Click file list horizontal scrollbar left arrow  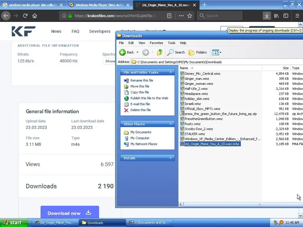(181, 205)
